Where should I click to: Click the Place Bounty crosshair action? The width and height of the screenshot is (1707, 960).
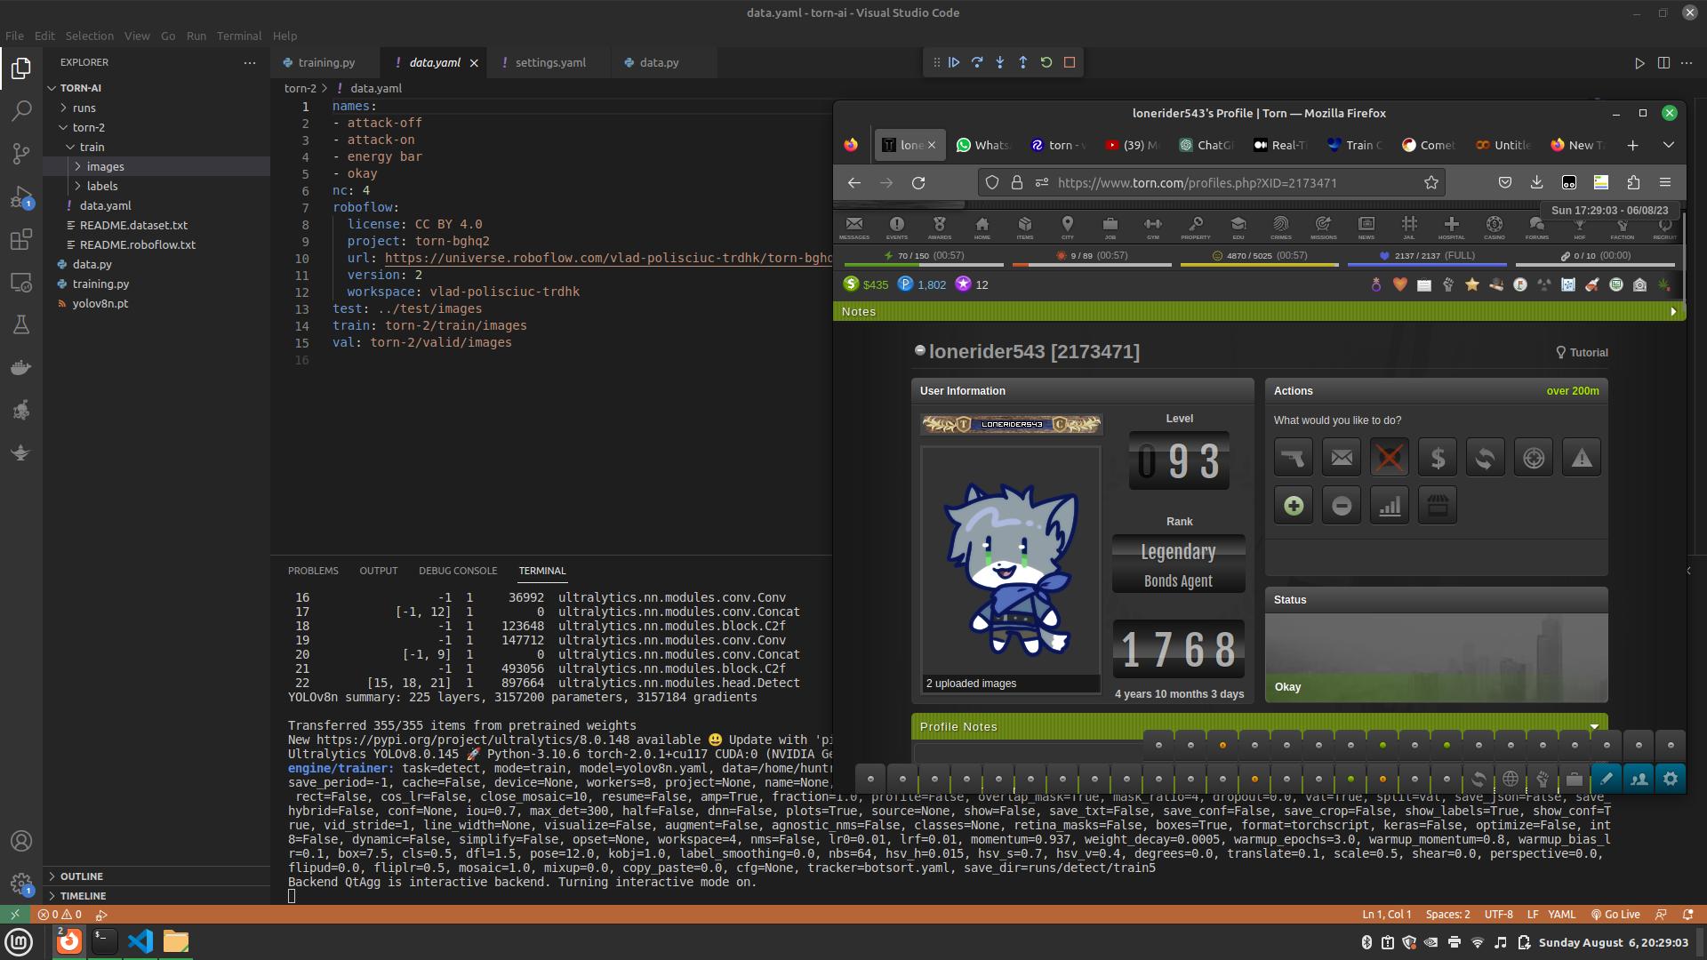pyautogui.click(x=1534, y=458)
